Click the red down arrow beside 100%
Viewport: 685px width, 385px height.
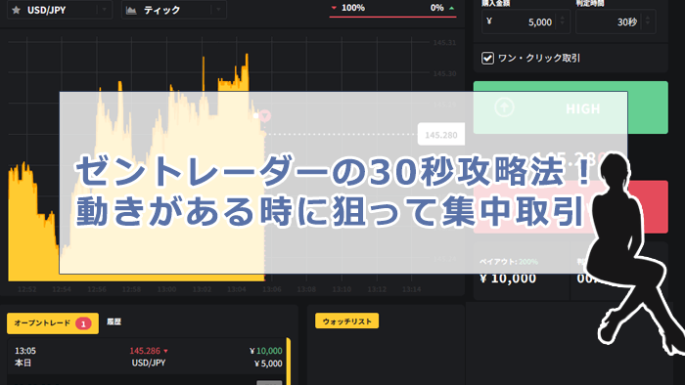tap(335, 8)
